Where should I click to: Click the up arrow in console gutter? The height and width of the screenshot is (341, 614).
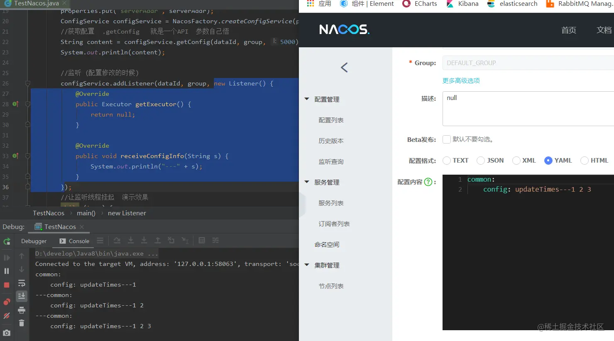22,256
